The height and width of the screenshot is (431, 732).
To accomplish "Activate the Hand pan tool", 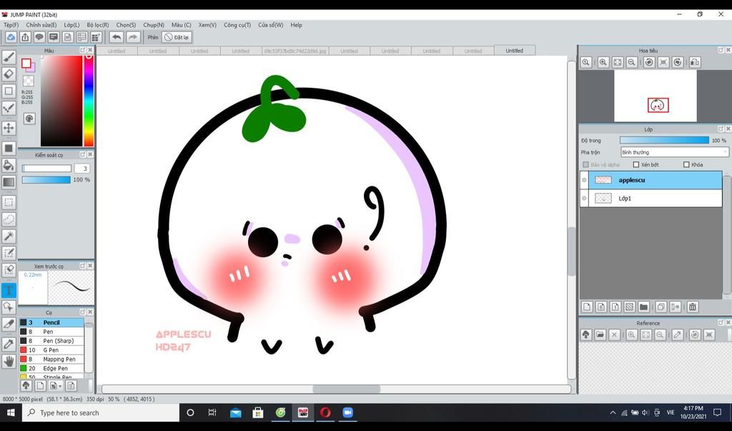I will [x=9, y=361].
